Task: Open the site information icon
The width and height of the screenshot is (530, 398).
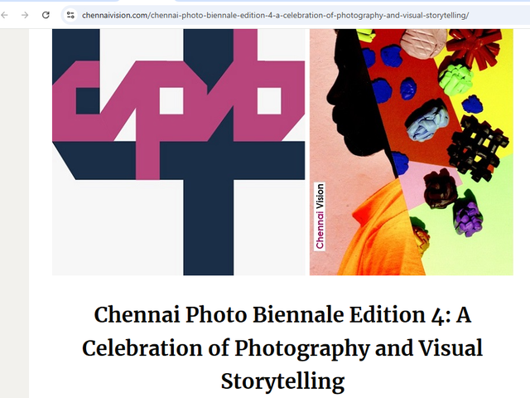Action: (x=70, y=15)
